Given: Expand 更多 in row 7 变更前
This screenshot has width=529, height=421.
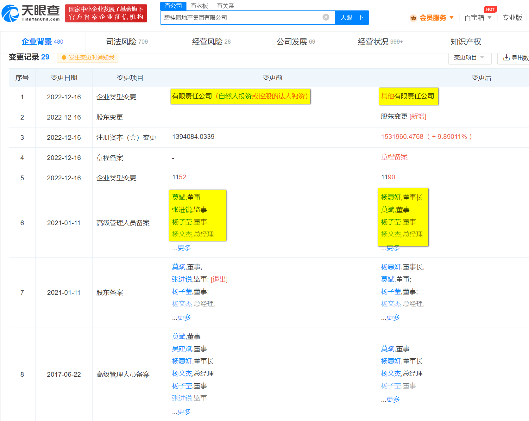Looking at the screenshot, I should (184, 317).
